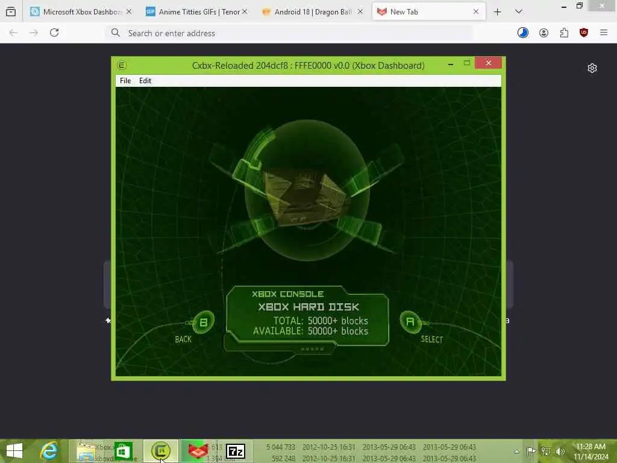Open the volume speaker tray icon

point(560,451)
